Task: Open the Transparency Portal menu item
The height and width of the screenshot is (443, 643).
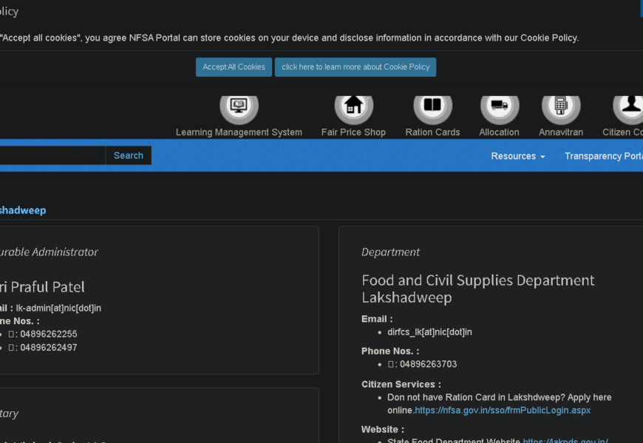Action: [603, 156]
